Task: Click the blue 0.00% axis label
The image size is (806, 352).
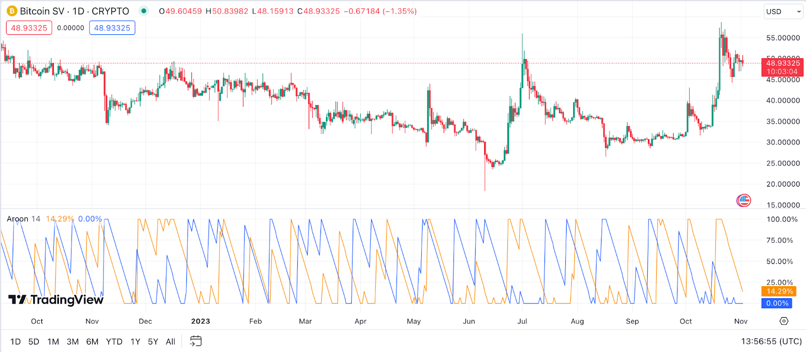Action: [777, 303]
